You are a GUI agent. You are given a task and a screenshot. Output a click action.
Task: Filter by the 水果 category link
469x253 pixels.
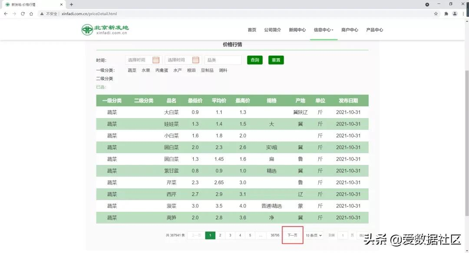pos(145,70)
